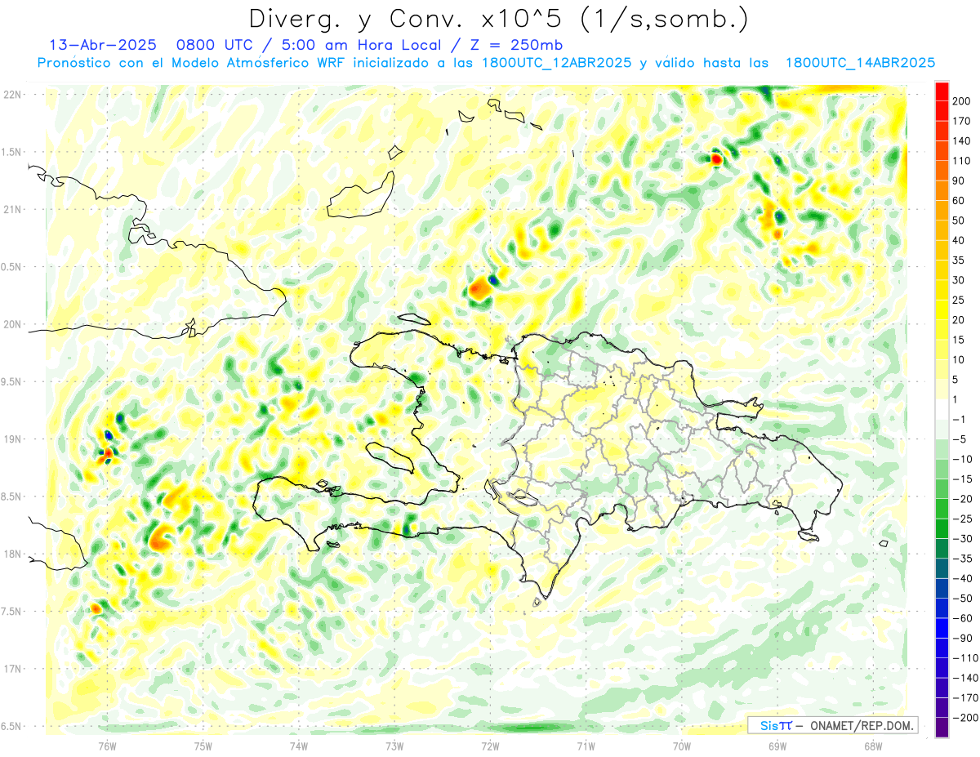Viewport: 980px width, 757px height.
Task: Click the dark red top segment of color bar
Action: click(x=942, y=91)
